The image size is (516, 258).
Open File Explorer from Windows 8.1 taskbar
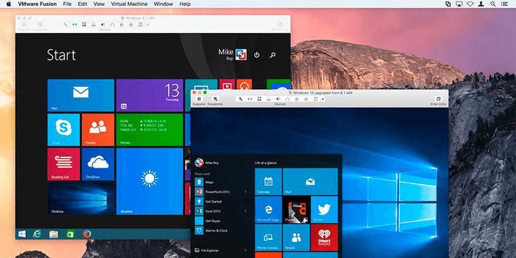[54, 234]
